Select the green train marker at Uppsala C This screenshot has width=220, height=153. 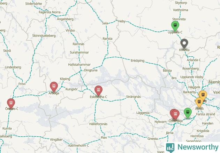[175, 26]
